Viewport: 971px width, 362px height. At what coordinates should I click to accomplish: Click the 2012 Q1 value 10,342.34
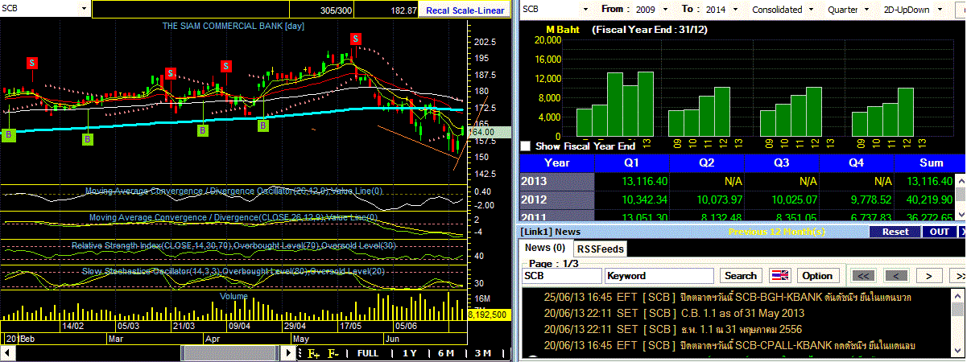[x=644, y=200]
